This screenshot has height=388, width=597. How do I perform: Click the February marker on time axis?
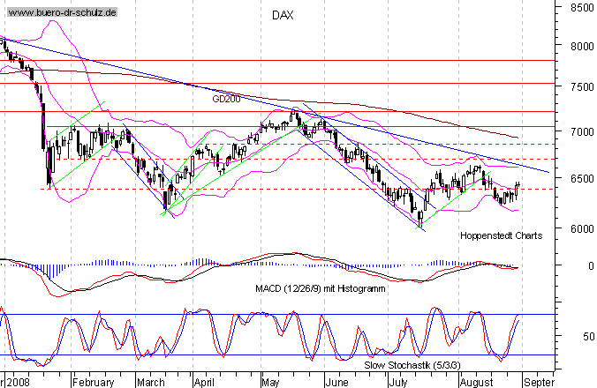[93, 384]
